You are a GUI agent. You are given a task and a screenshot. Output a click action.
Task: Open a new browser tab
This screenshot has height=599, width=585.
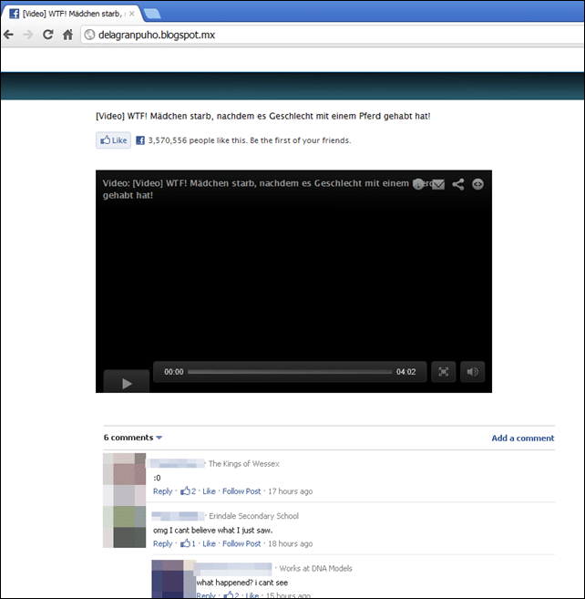click(x=152, y=15)
